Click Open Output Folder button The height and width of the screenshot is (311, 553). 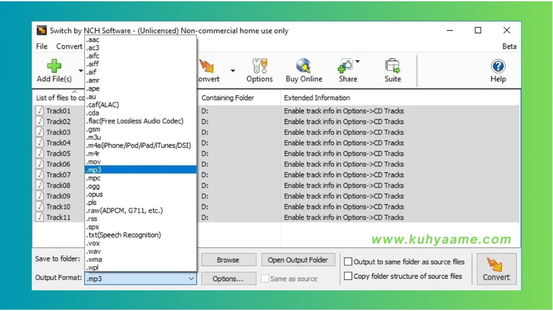298,260
